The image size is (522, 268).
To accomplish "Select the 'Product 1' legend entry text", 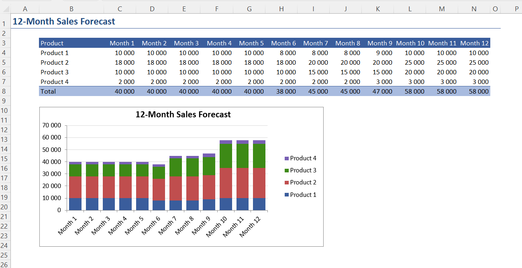I will (303, 194).
